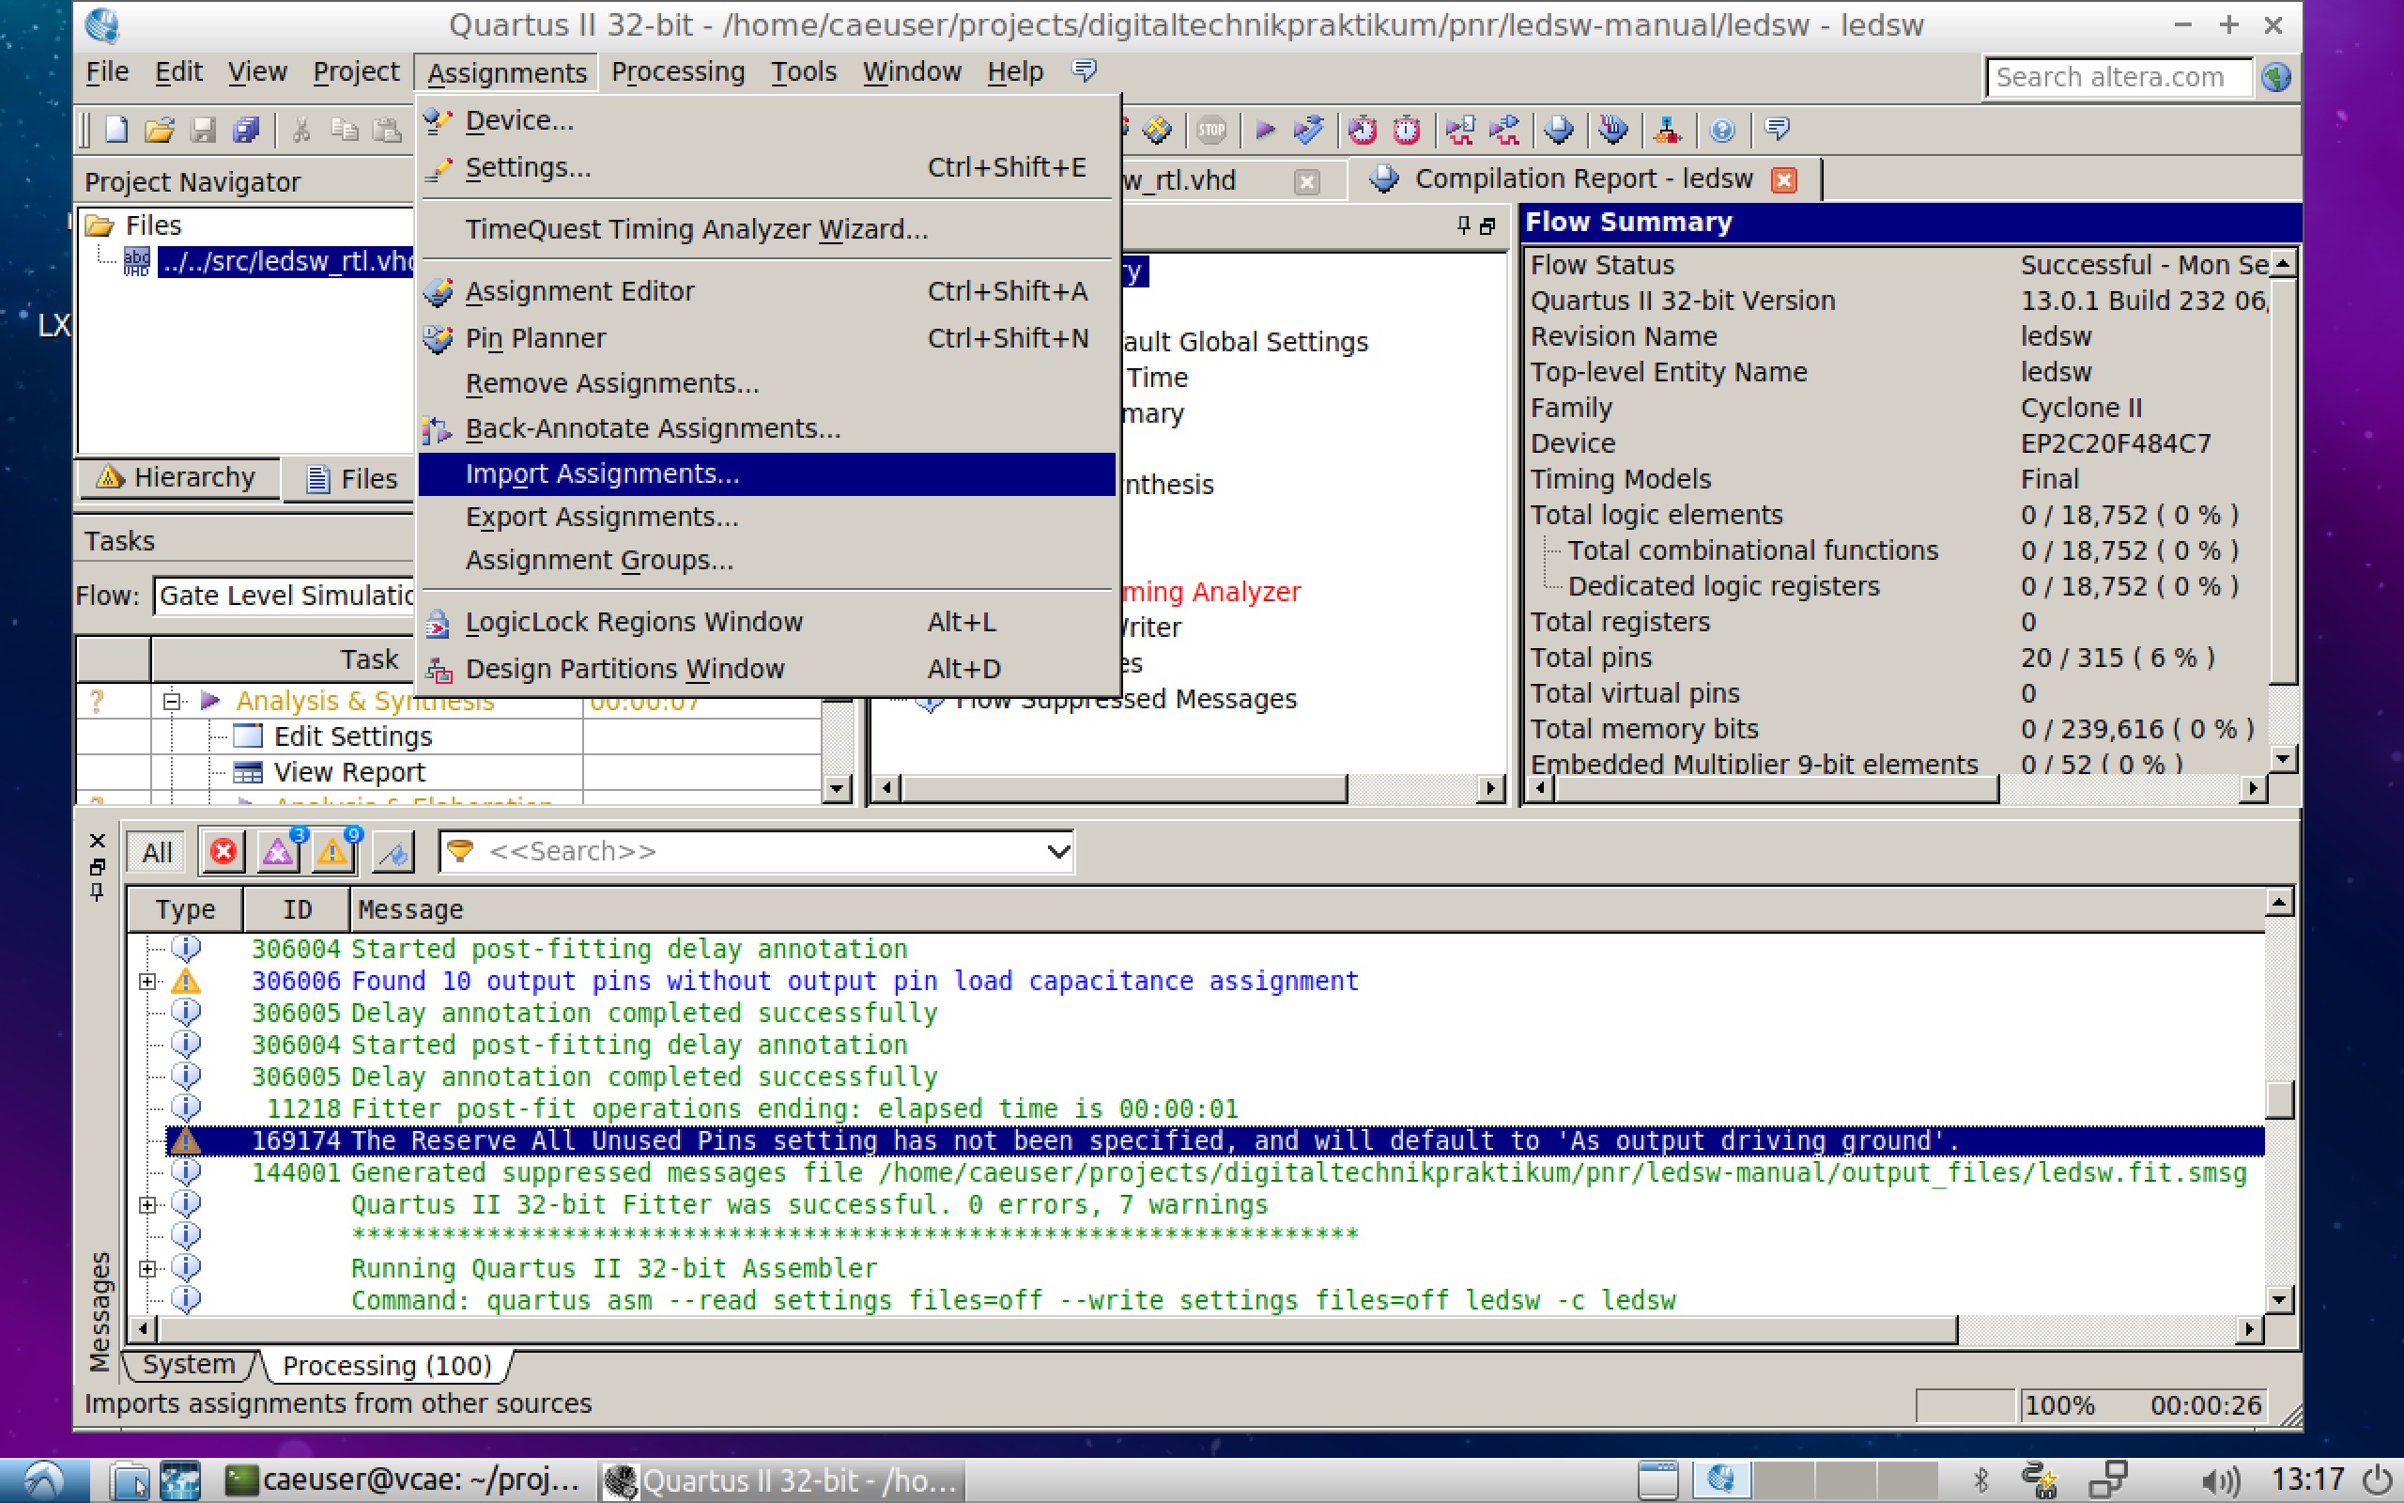Viewport: 2404px width, 1503px height.
Task: Close the ledsw_rtl.vhd editor tab
Action: (1307, 181)
